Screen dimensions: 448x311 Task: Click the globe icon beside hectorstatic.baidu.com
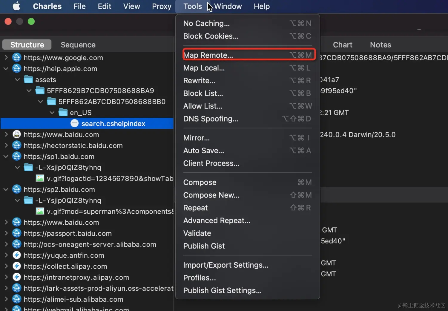[17, 145]
